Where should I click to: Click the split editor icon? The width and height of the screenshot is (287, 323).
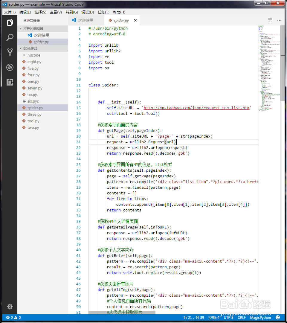click(x=270, y=20)
